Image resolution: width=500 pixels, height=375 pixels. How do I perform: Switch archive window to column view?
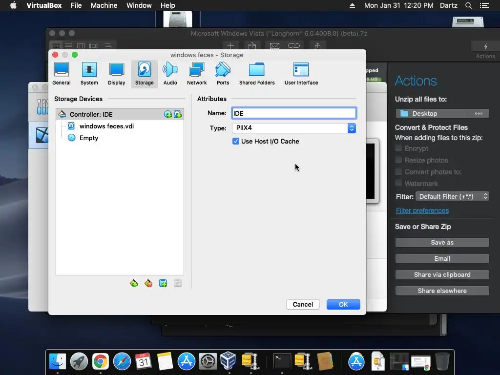81,46
